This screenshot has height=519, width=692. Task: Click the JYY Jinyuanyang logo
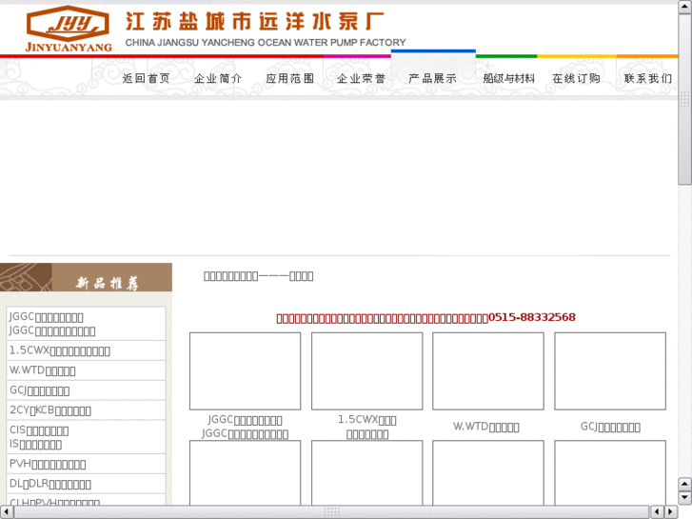(69, 29)
